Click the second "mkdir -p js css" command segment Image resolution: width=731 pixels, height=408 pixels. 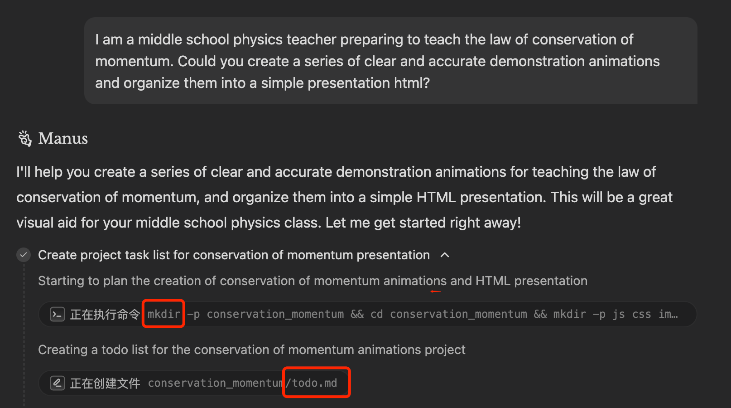point(602,314)
